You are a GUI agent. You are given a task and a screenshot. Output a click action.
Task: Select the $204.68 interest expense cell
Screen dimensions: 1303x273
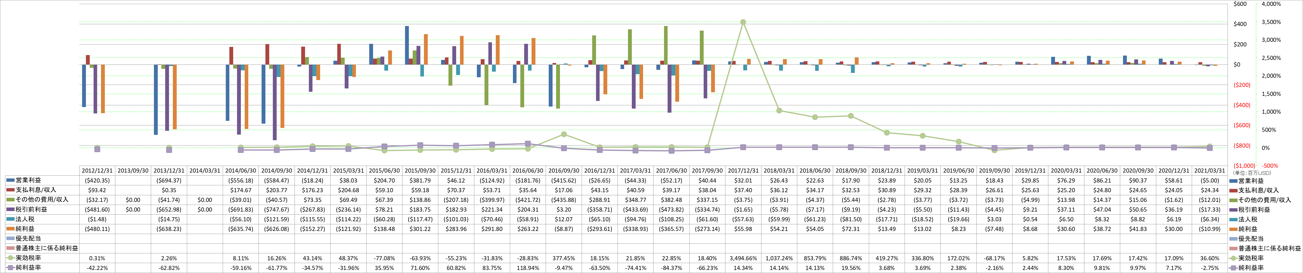point(349,190)
